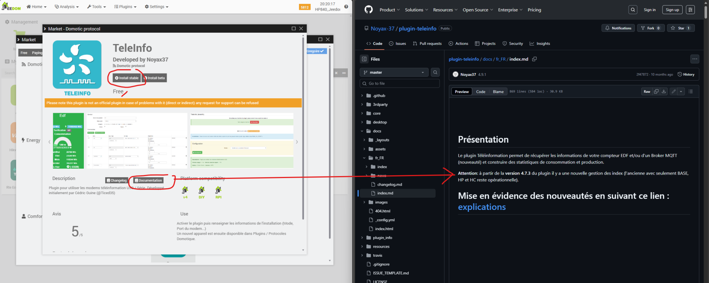This screenshot has width=709, height=283.
Task: Click the GitHub logo icon
Action: [368, 10]
